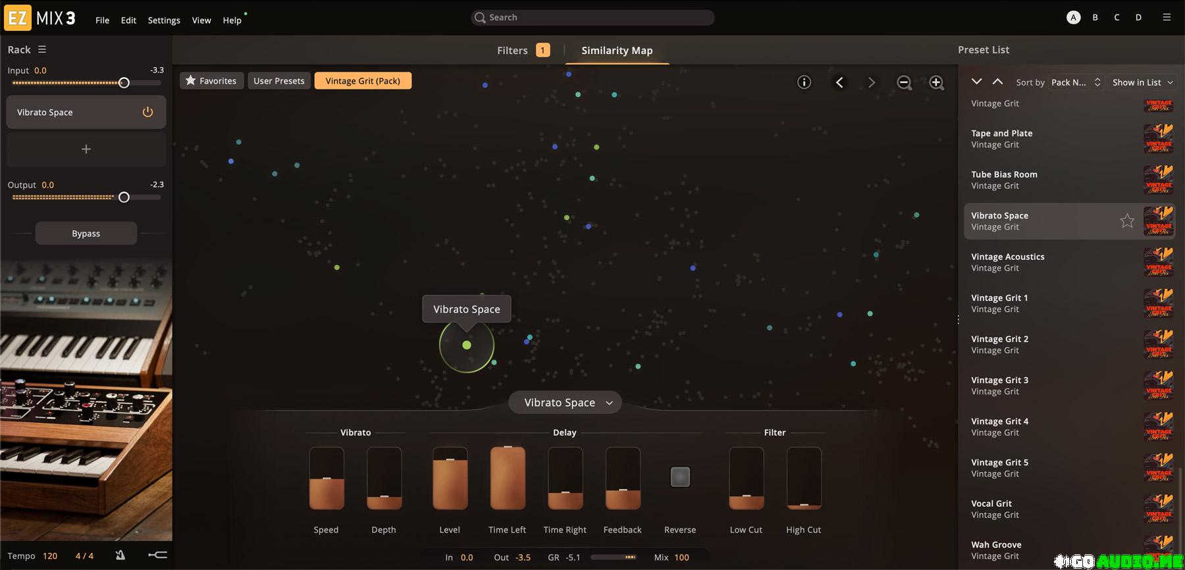Select Tube Bias Room preset

pos(1070,180)
